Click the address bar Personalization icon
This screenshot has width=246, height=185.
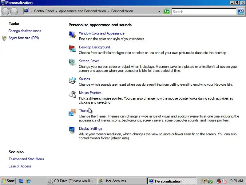tap(26, 11)
